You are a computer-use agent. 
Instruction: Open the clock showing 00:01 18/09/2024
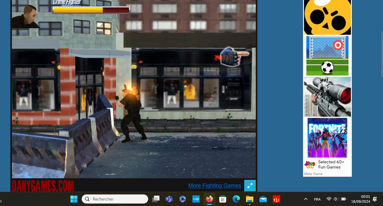click(x=361, y=199)
